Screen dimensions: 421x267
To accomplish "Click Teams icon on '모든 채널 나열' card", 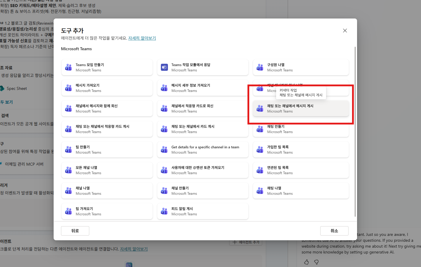I will coord(68,170).
